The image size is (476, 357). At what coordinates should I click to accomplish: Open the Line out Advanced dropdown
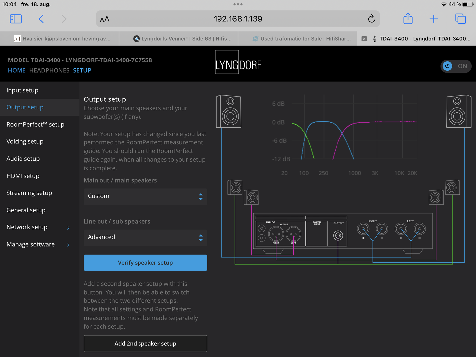click(145, 237)
